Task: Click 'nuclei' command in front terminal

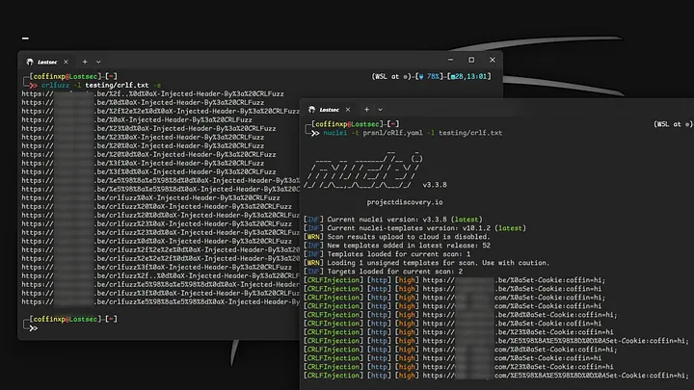Action: coord(335,133)
